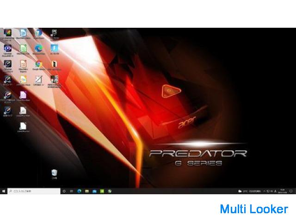Open Task View from the taskbar
Viewport: 296px width, 222px height.
(x=72, y=191)
